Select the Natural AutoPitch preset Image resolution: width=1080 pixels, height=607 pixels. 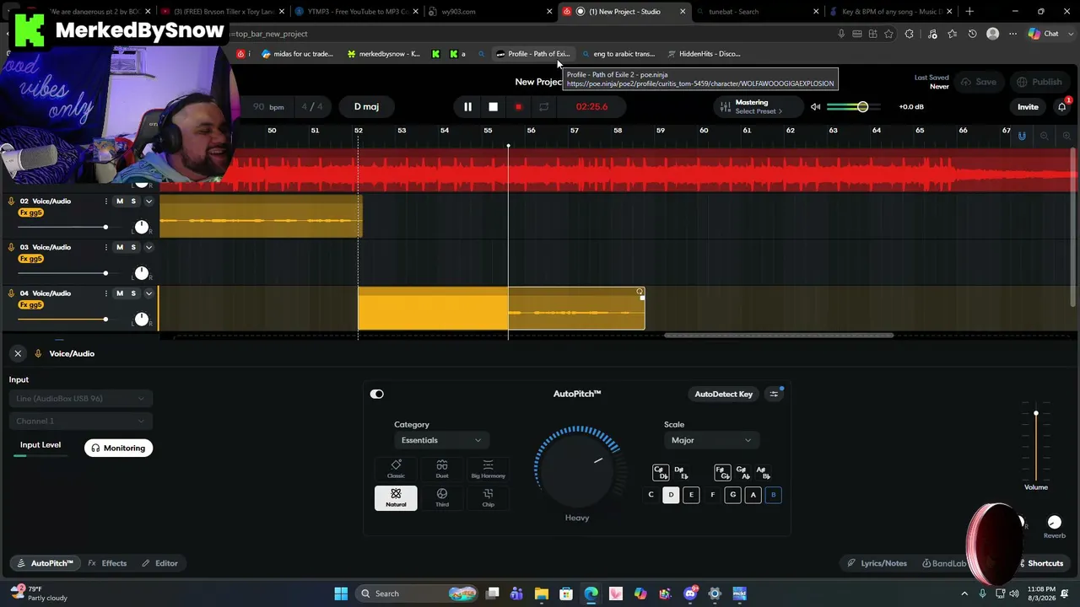click(396, 498)
